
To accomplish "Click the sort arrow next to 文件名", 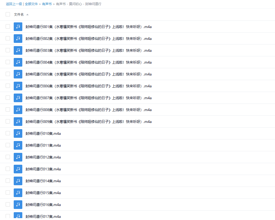I will point(27,15).
